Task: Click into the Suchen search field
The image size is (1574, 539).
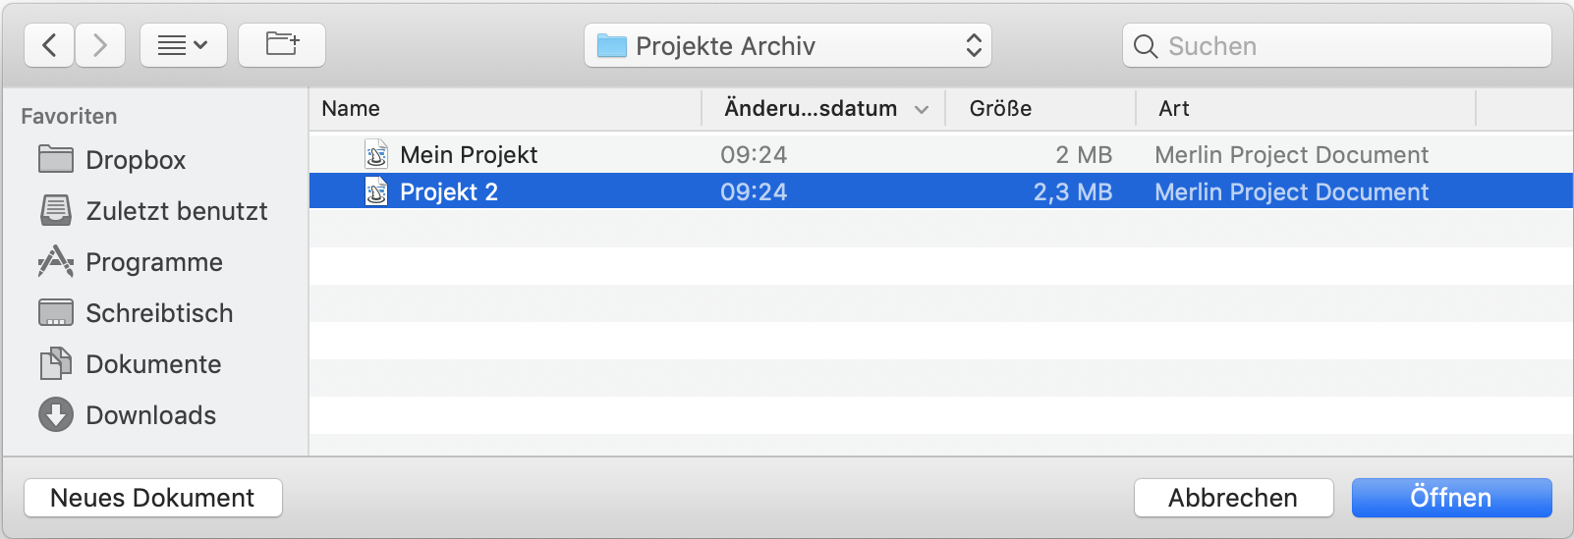Action: tap(1346, 46)
